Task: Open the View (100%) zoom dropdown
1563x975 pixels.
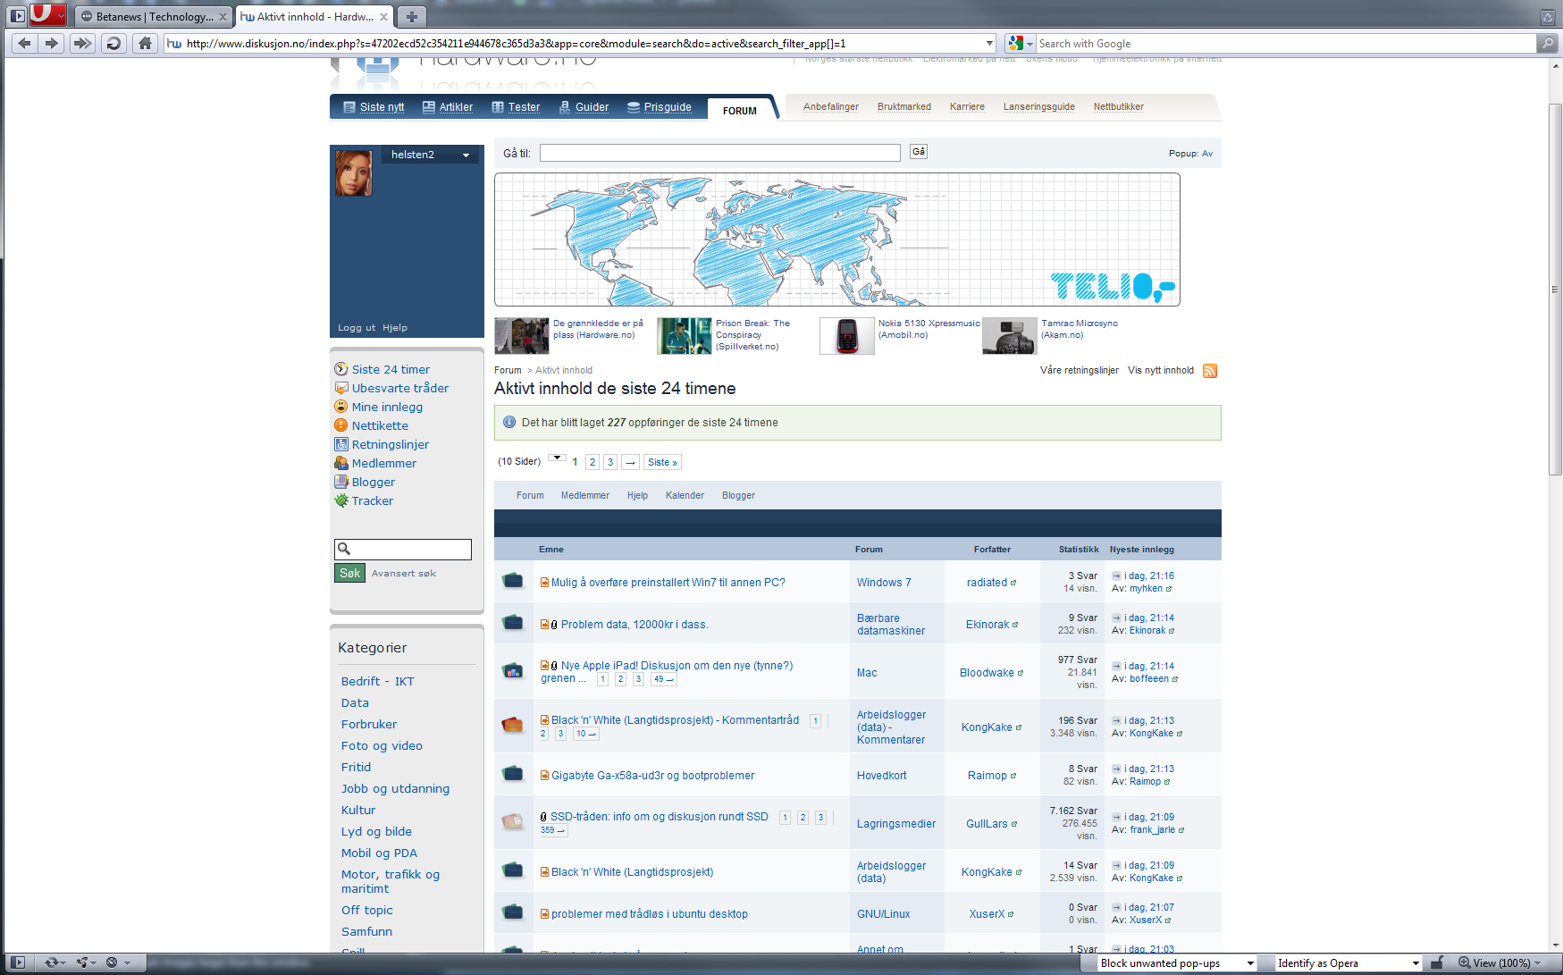Action: 1499,962
